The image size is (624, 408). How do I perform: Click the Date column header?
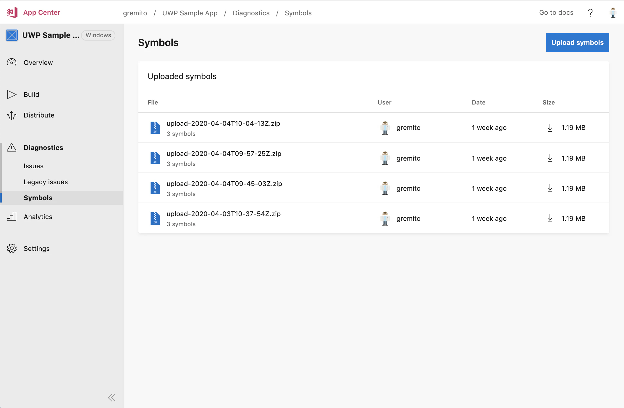(x=478, y=102)
